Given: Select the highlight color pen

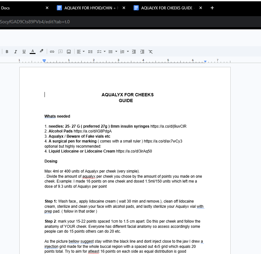Looking at the screenshot, I should point(41,51).
